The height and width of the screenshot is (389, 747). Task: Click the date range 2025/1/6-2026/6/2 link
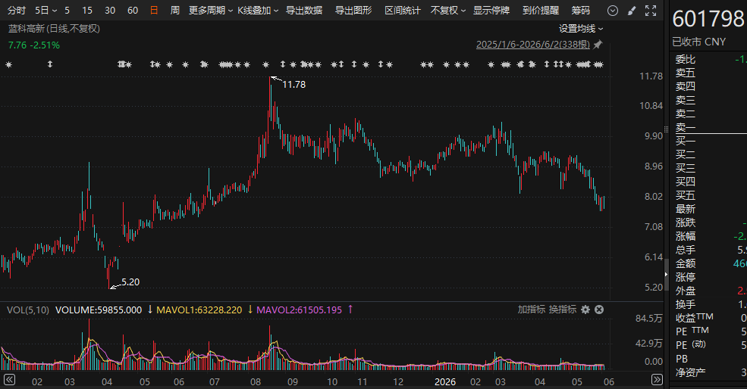pos(533,44)
